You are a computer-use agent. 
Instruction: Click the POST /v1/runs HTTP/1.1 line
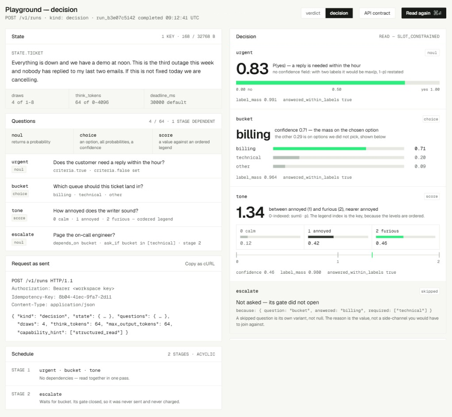[42, 280]
